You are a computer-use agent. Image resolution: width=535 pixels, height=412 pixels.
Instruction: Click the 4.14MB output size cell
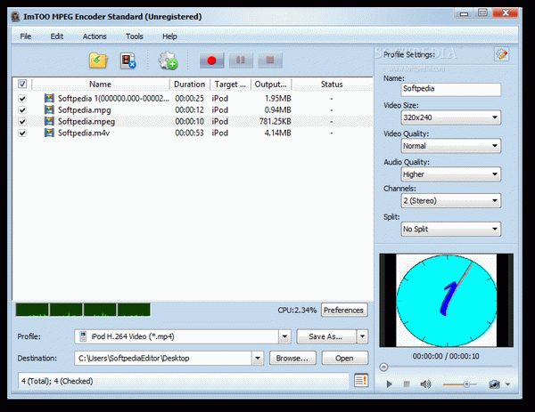coord(277,133)
